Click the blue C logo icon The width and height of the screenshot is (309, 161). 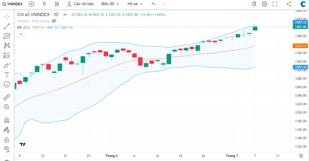303,4
